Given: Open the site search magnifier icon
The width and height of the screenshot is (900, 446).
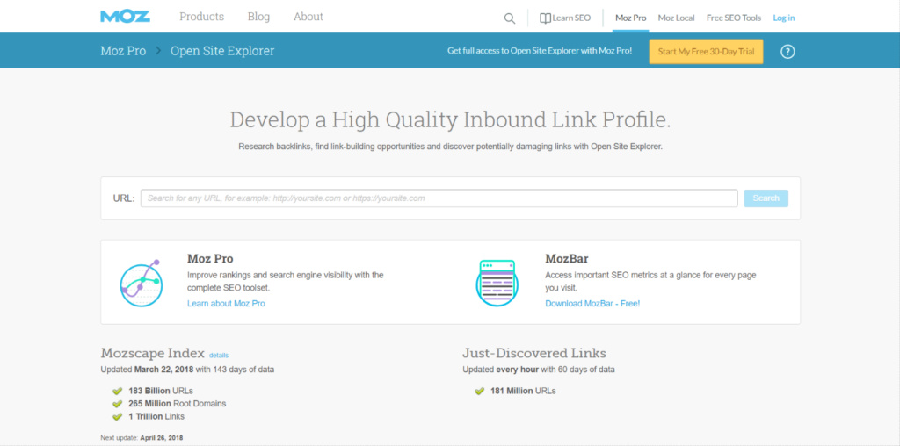Looking at the screenshot, I should click(x=509, y=18).
